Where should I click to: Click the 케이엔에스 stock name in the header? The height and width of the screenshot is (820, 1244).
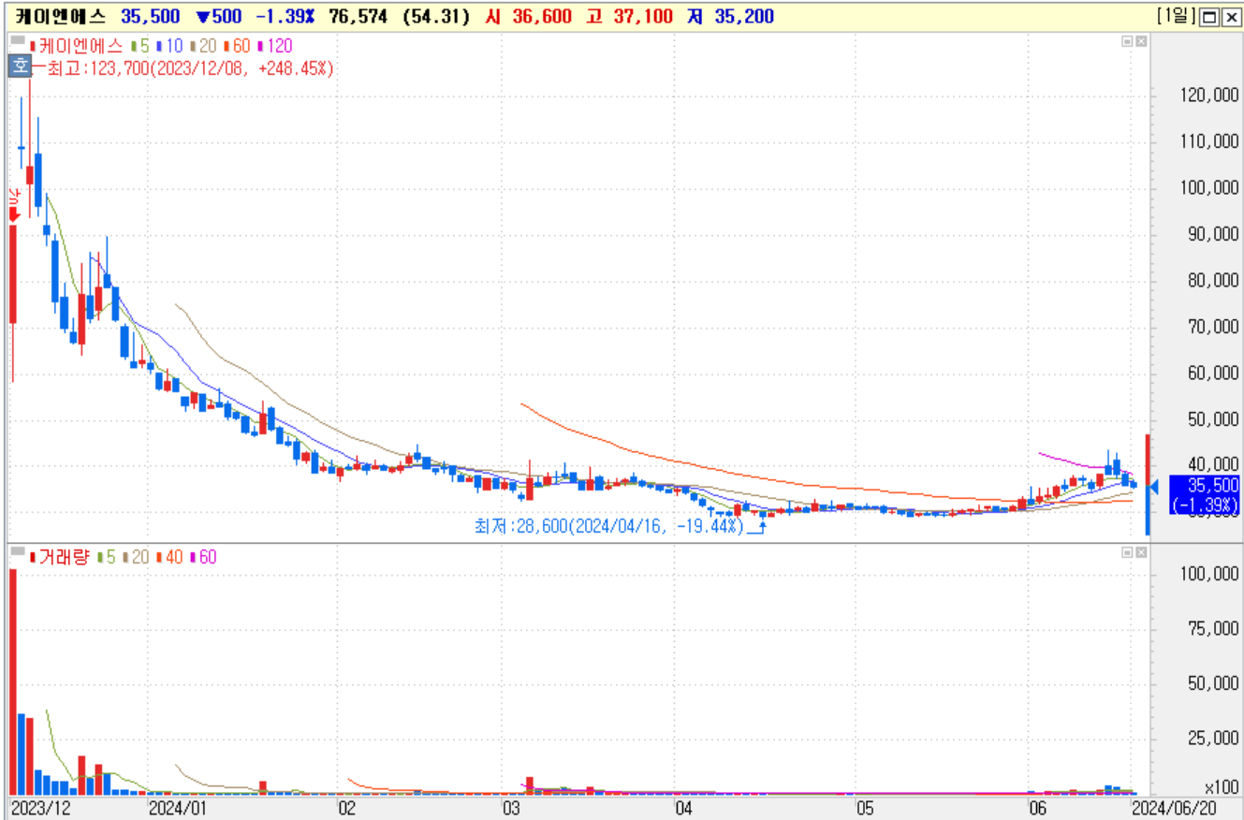point(61,17)
